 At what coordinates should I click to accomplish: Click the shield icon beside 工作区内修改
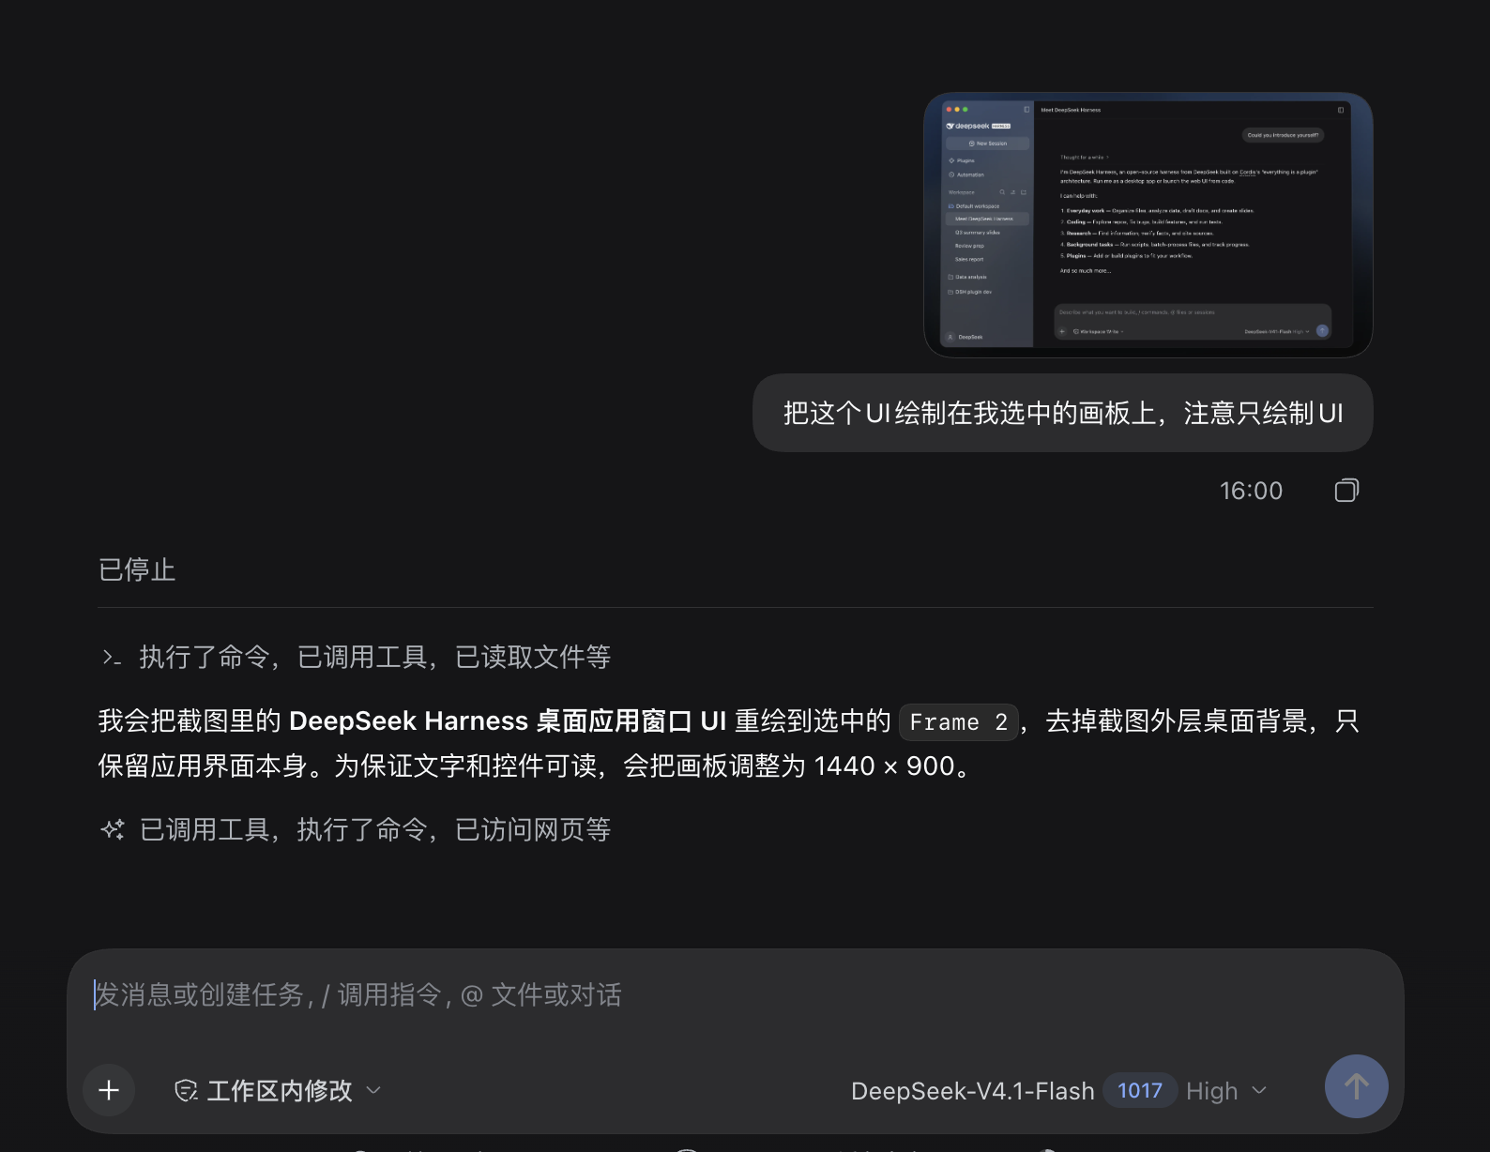186,1090
